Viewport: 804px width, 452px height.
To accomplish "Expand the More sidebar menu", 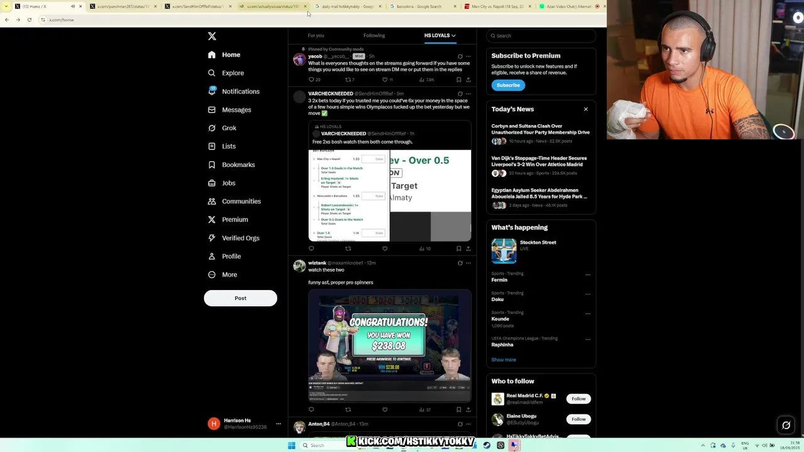I will (x=222, y=274).
